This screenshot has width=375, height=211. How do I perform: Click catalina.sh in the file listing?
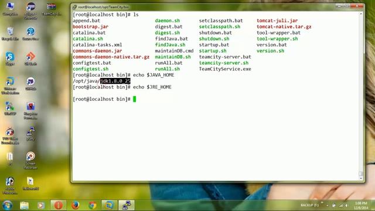pyautogui.click(x=88, y=39)
